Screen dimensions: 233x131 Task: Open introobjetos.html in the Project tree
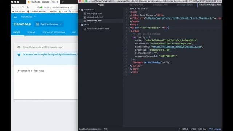[94, 13]
